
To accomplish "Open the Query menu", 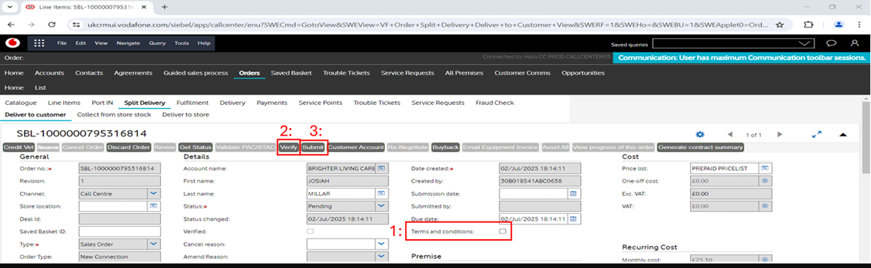I will 157,43.
